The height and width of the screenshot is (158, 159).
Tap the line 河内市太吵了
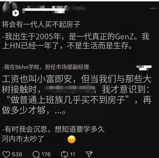[x=23, y=139]
